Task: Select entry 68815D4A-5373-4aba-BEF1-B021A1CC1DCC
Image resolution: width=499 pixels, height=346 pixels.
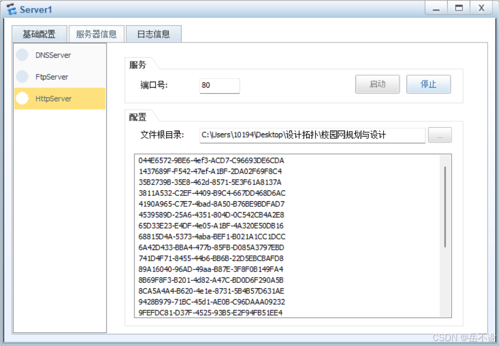Action: click(x=212, y=237)
